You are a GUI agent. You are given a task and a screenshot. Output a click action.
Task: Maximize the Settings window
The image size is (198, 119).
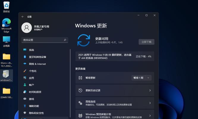tap(147, 15)
